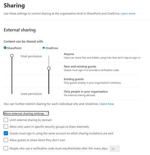
Task: Check Allow only users in specific security groups
Action: pyautogui.click(x=6, y=127)
